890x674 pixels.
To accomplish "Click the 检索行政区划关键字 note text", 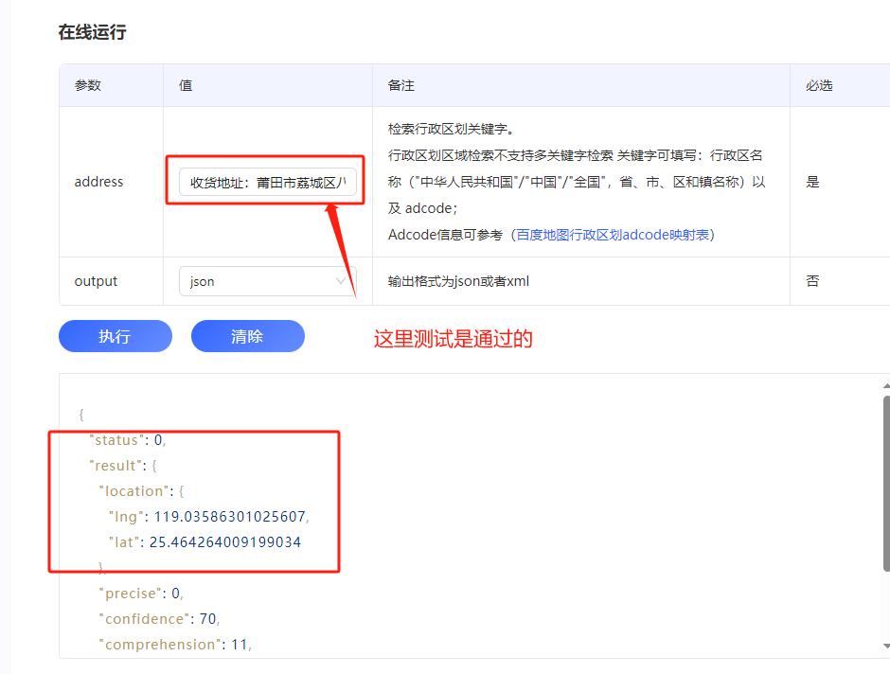I will (452, 129).
